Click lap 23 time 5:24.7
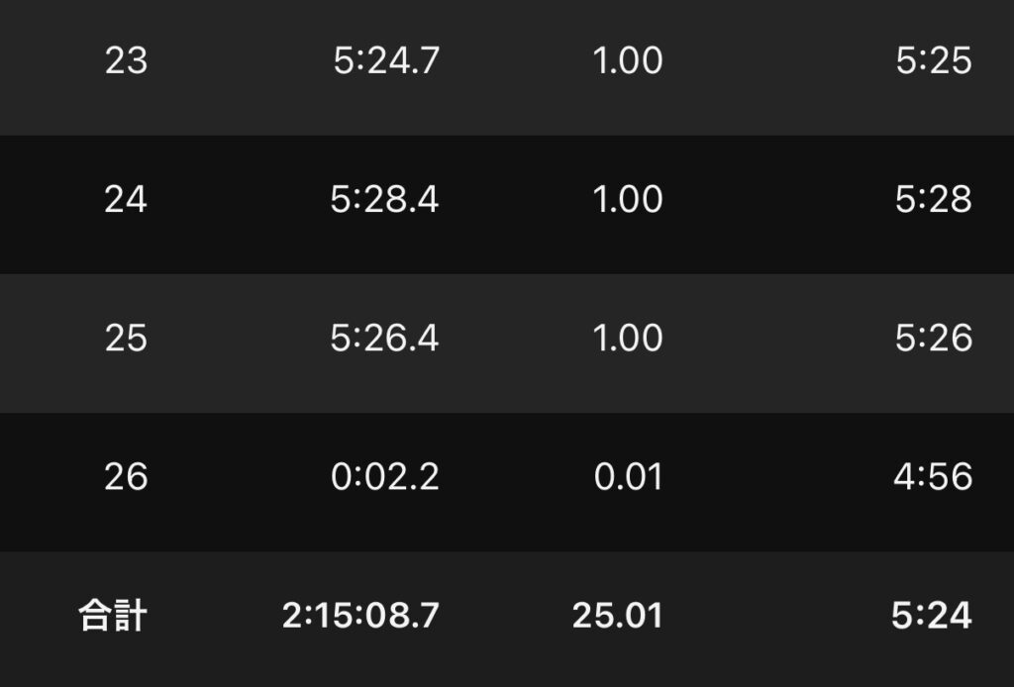1014x687 pixels. [386, 61]
